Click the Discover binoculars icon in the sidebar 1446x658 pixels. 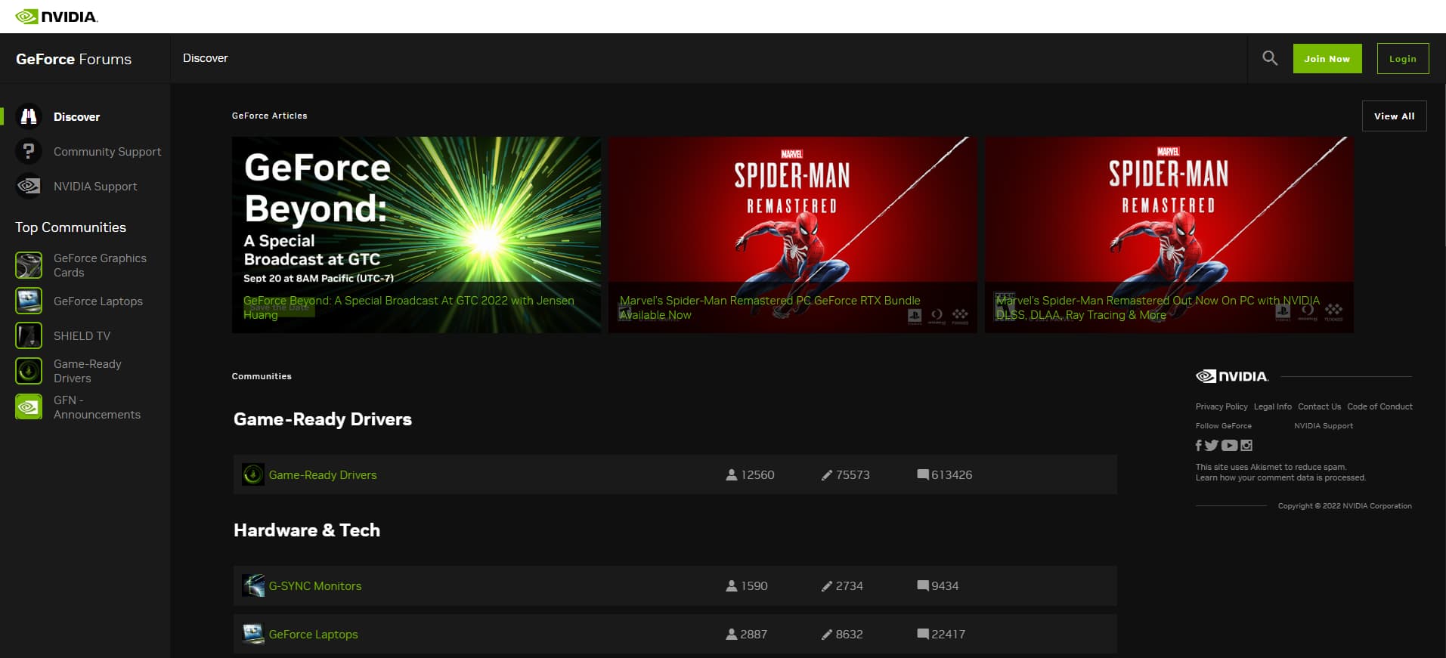29,116
